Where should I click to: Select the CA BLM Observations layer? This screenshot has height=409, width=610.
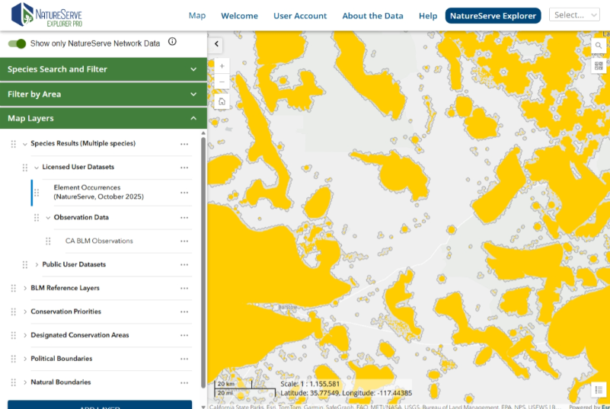coord(99,241)
